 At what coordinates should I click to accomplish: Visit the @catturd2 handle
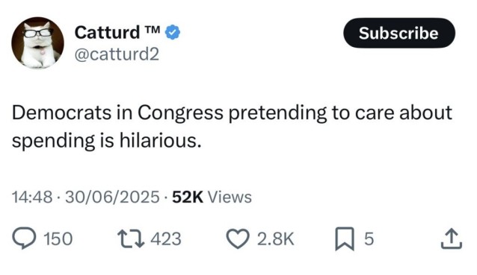click(x=117, y=54)
